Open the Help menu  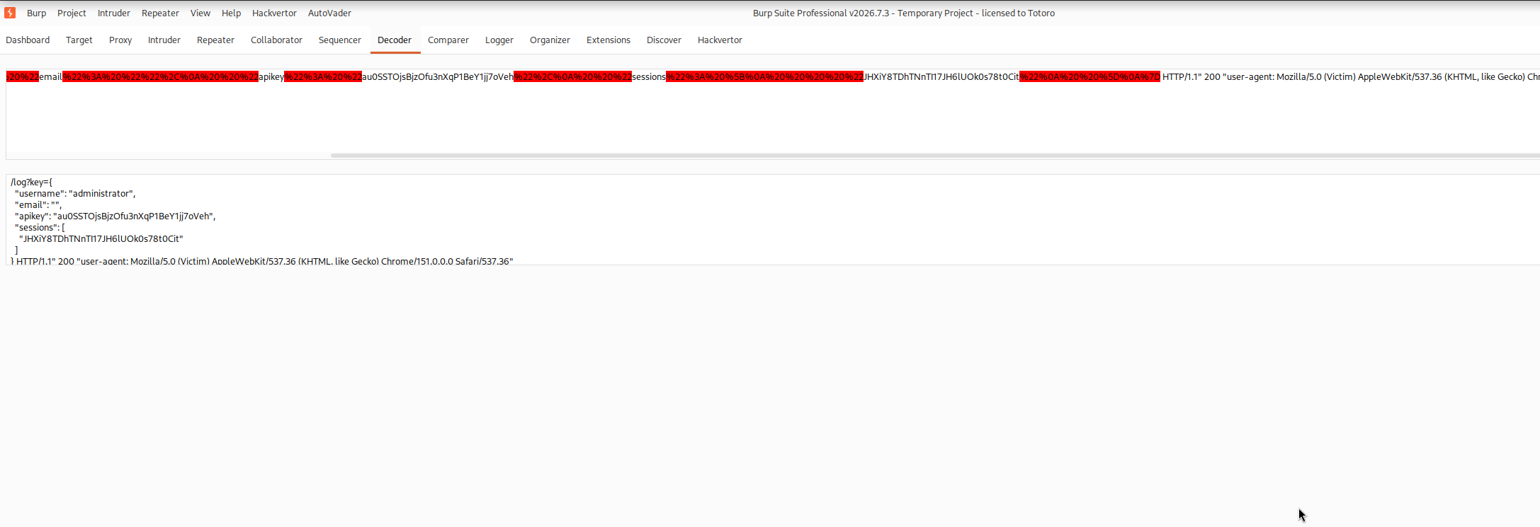coord(231,13)
